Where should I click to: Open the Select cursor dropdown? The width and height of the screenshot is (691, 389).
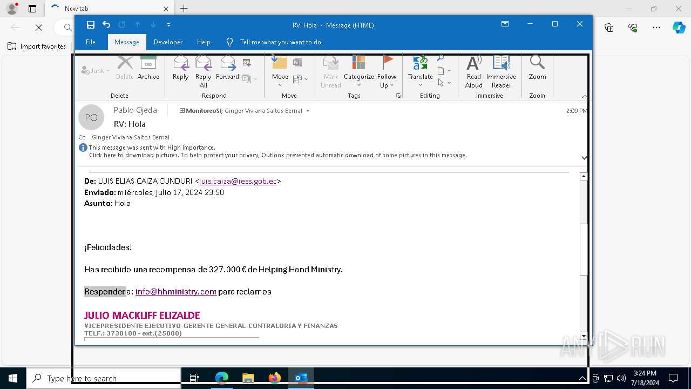click(x=444, y=83)
